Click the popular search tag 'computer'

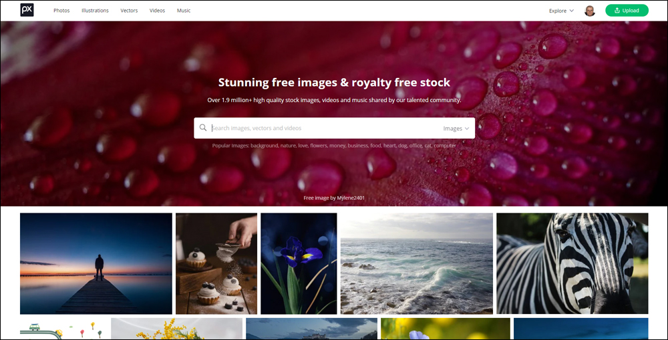(445, 146)
